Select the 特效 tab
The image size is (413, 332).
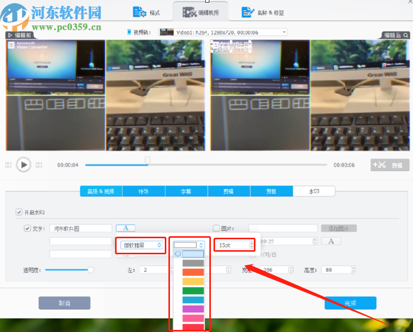pos(144,192)
